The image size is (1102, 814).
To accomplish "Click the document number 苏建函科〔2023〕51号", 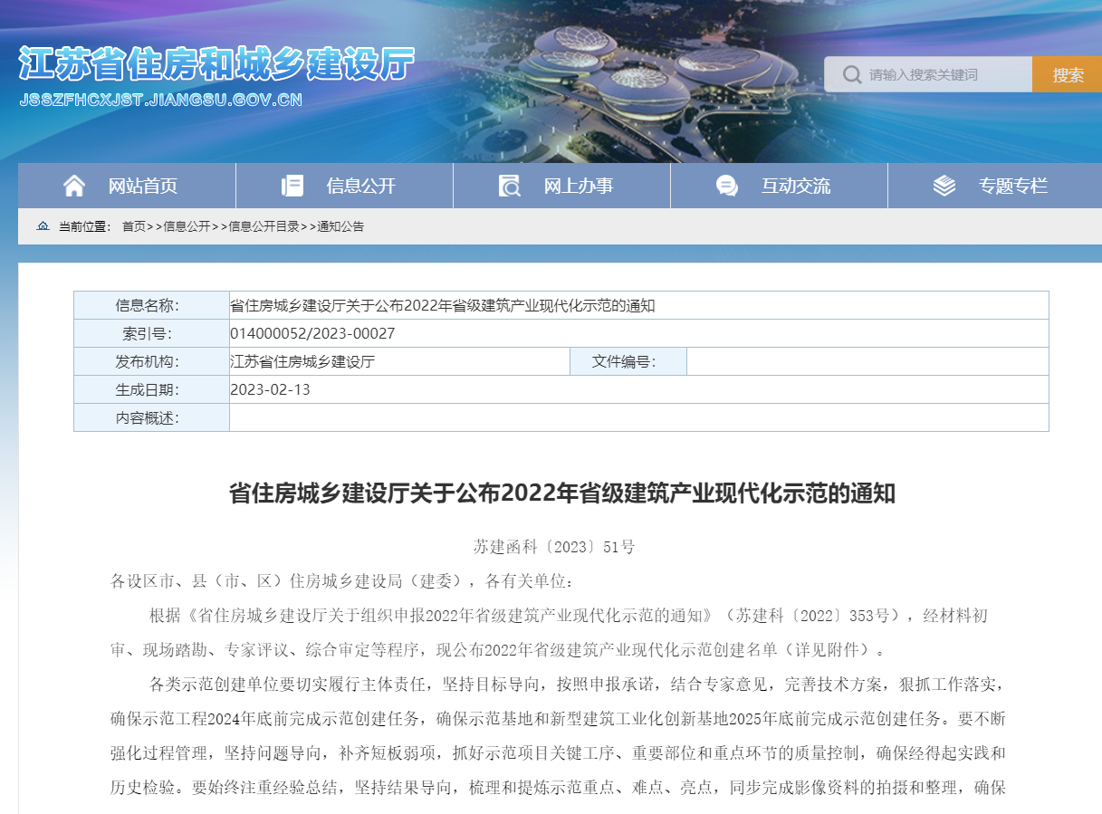I will point(554,547).
